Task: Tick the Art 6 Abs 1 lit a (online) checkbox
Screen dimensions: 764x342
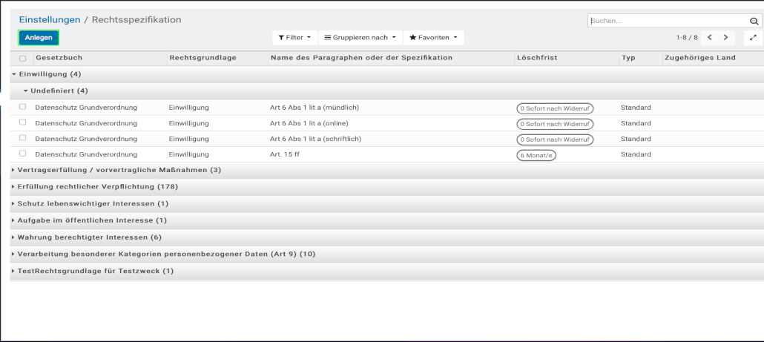Action: [x=22, y=123]
